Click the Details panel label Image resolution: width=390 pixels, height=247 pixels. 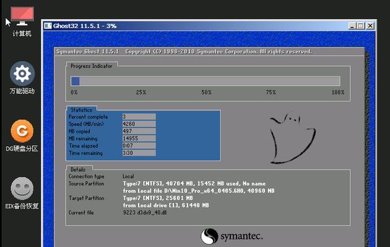click(78, 170)
